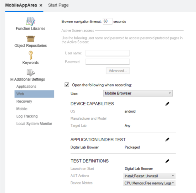Open the Function Libraries icon
The height and width of the screenshot is (193, 196).
[30, 21]
